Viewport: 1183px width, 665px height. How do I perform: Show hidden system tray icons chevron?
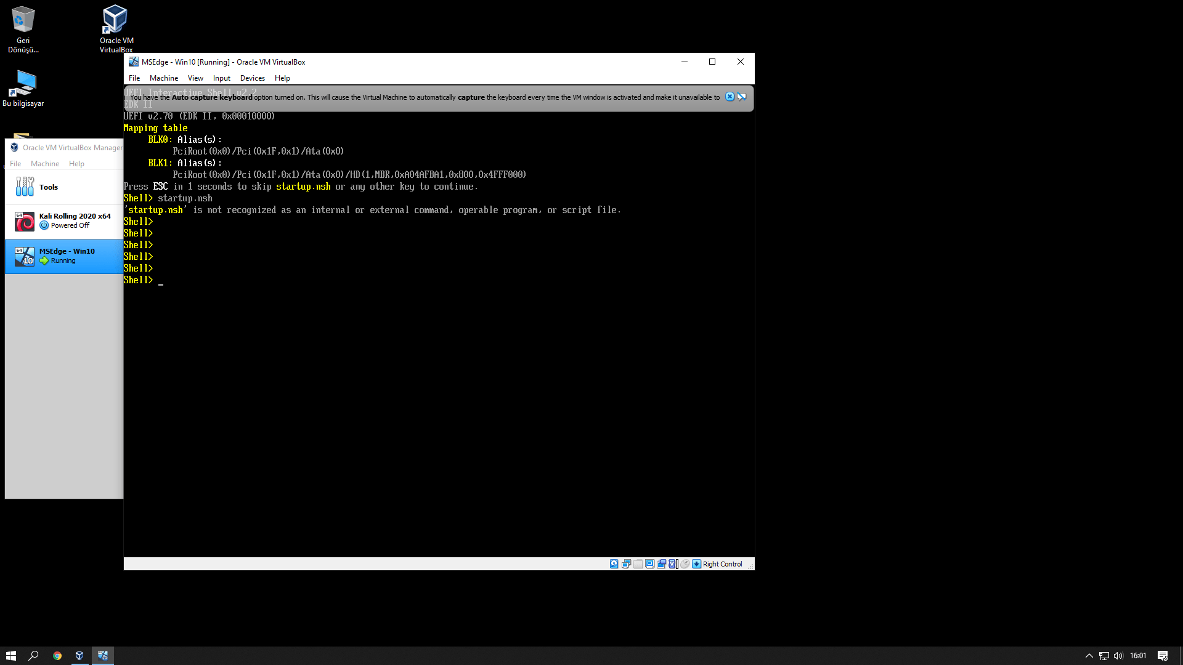pos(1089,656)
